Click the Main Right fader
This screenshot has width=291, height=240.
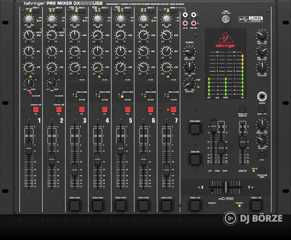pyautogui.click(x=221, y=148)
